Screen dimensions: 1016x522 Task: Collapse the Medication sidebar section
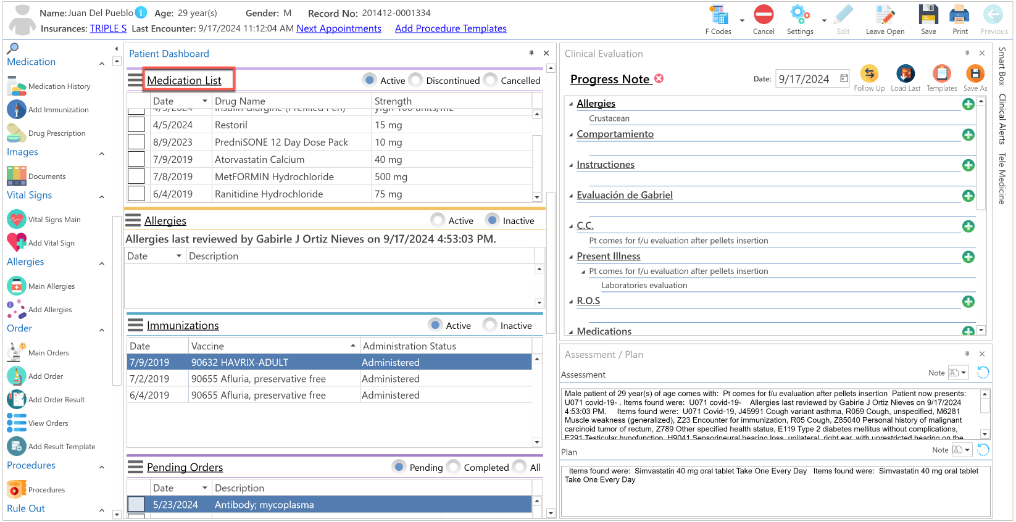click(x=102, y=64)
